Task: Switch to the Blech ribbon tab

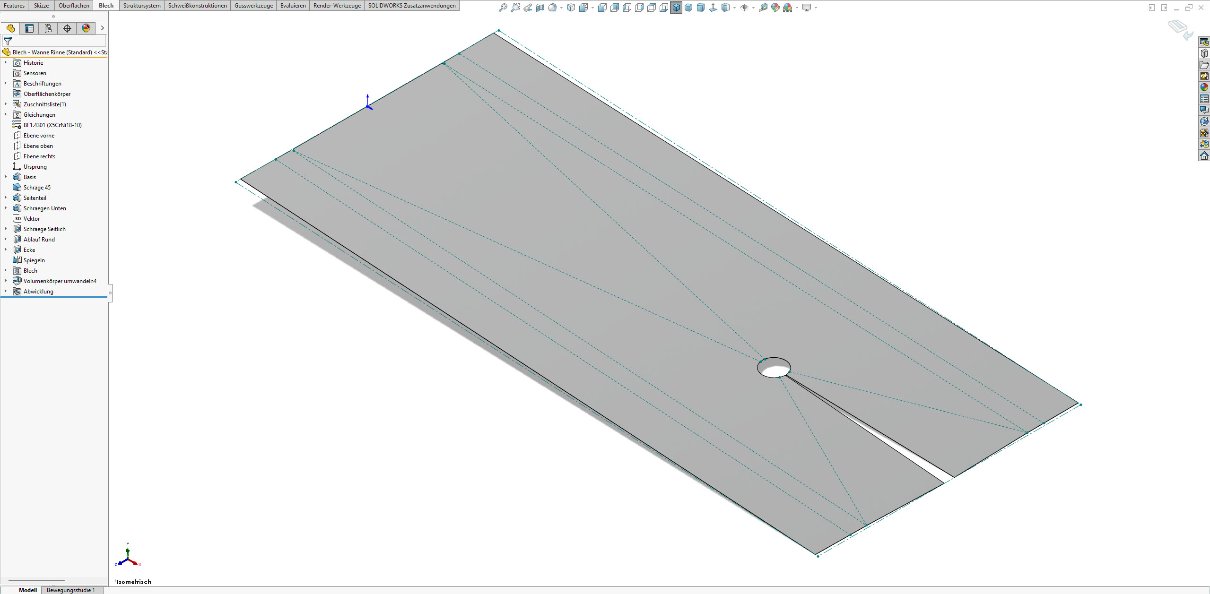Action: click(x=106, y=6)
